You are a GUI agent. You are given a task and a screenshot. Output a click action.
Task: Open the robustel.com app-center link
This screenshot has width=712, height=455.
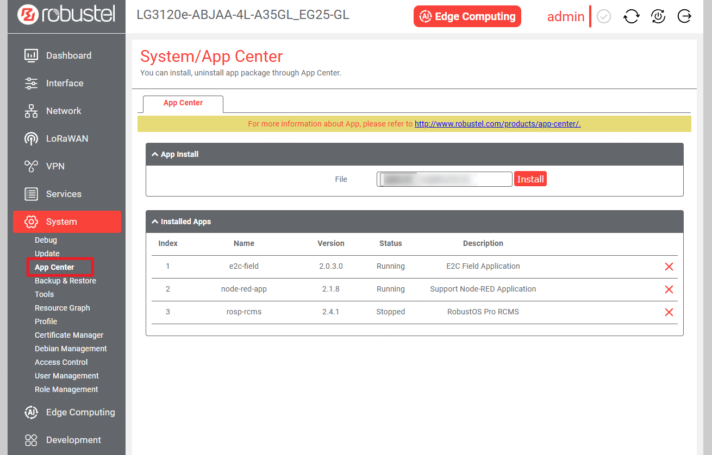498,124
